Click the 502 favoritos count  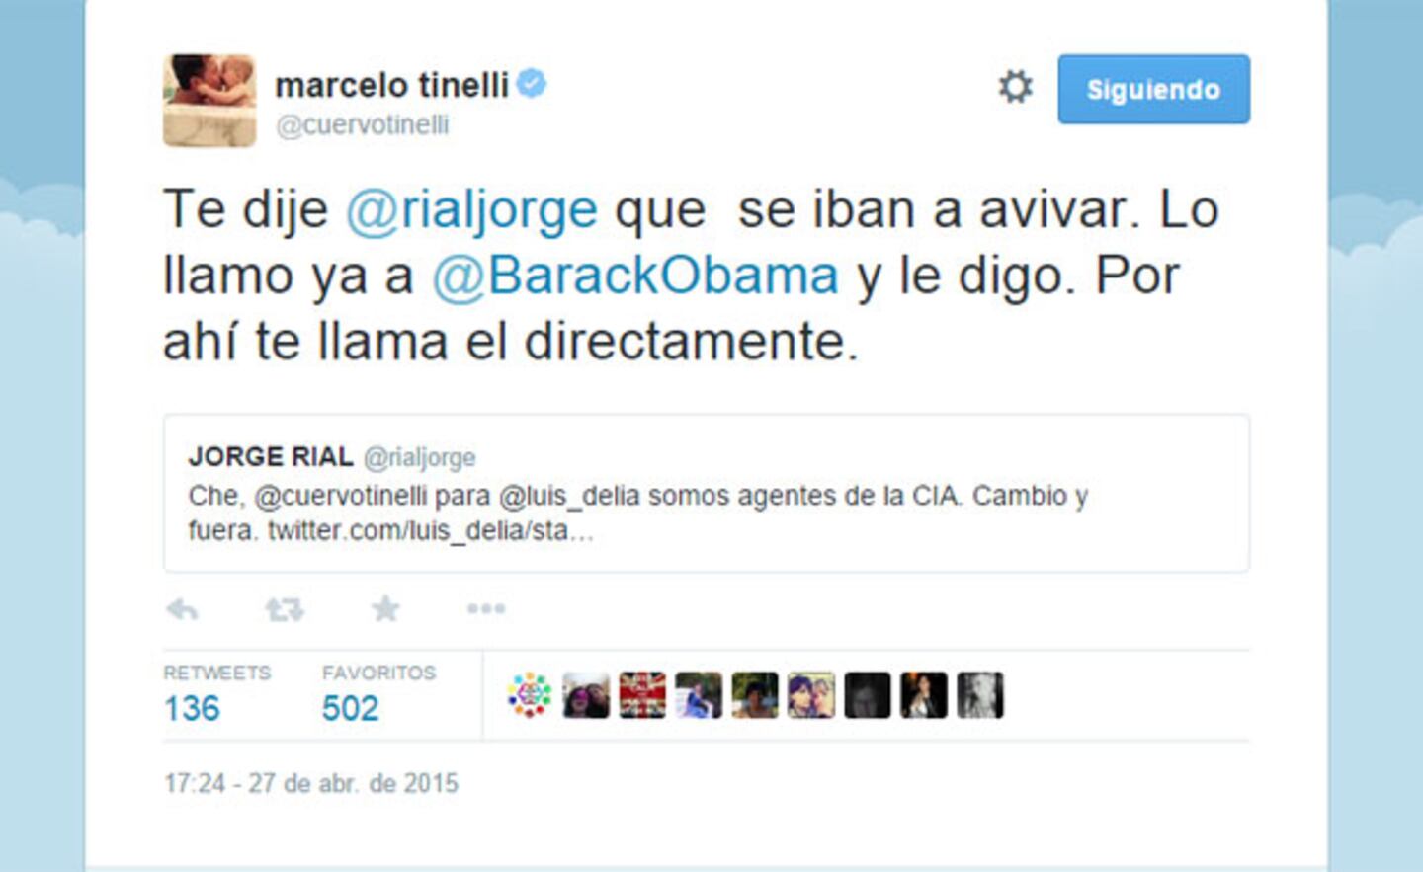click(351, 709)
